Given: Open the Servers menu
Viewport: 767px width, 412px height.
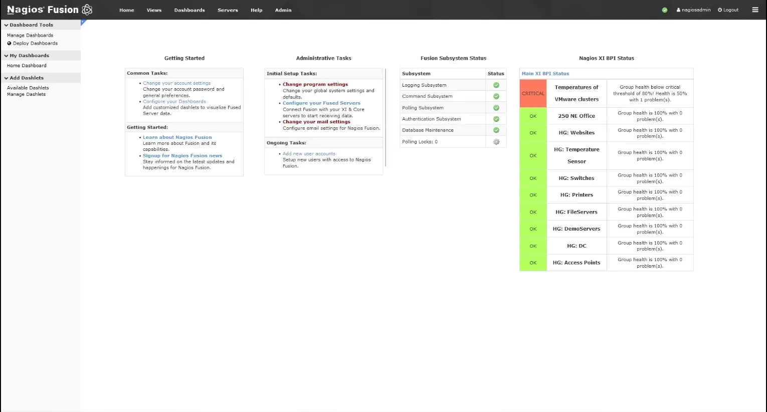Looking at the screenshot, I should coord(228,10).
